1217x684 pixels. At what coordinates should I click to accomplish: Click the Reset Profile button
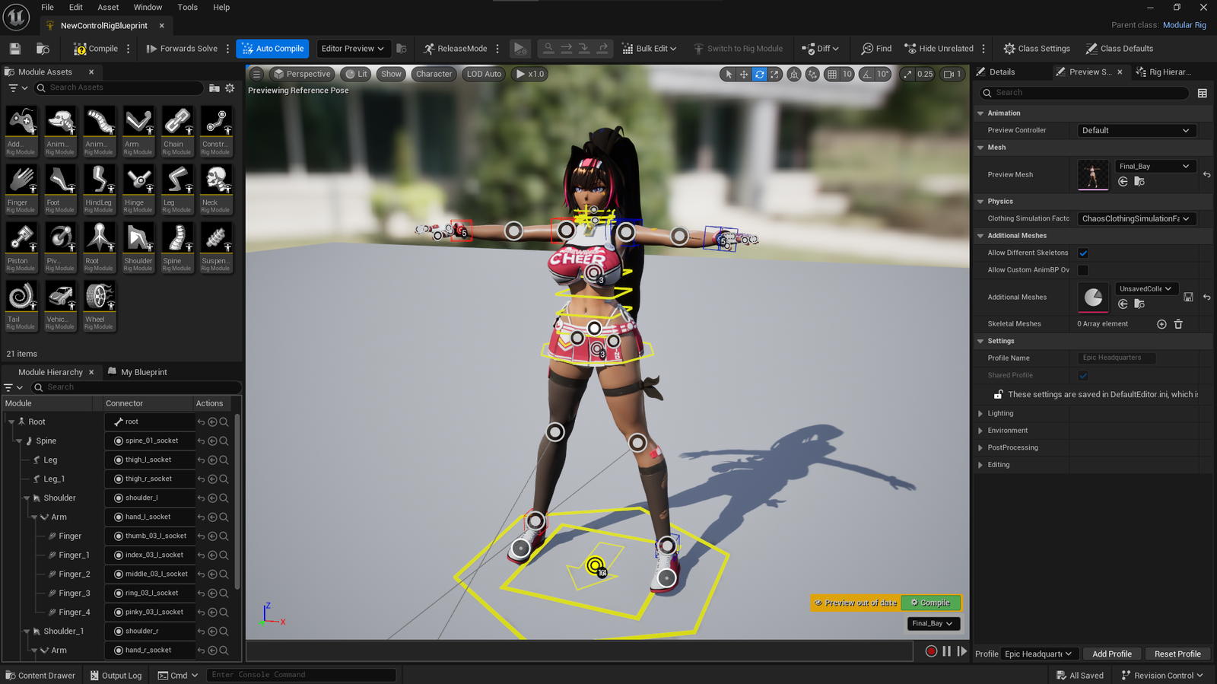(1177, 654)
